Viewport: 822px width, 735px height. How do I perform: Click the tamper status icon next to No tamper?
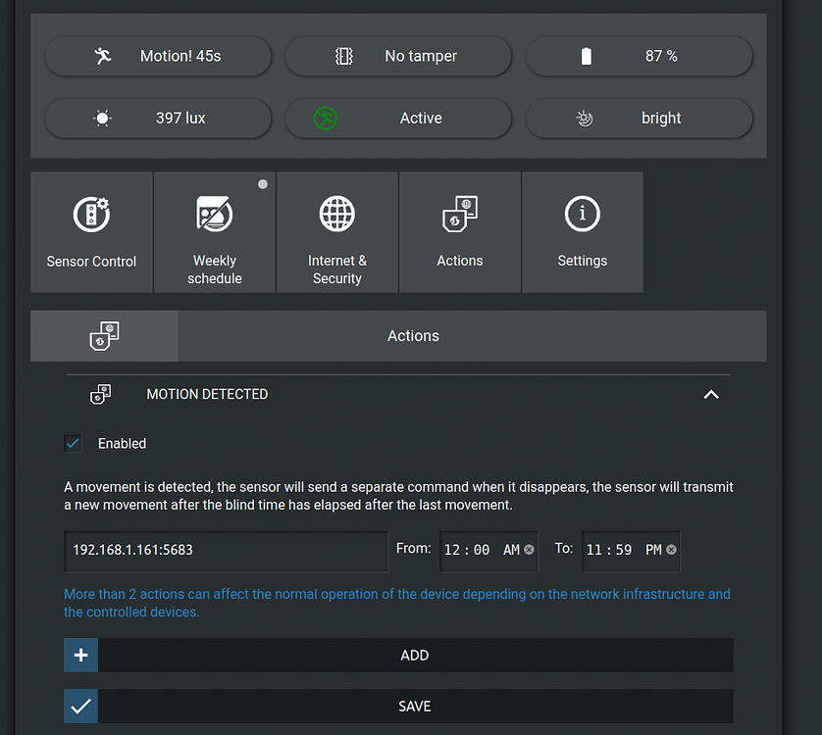pyautogui.click(x=343, y=56)
